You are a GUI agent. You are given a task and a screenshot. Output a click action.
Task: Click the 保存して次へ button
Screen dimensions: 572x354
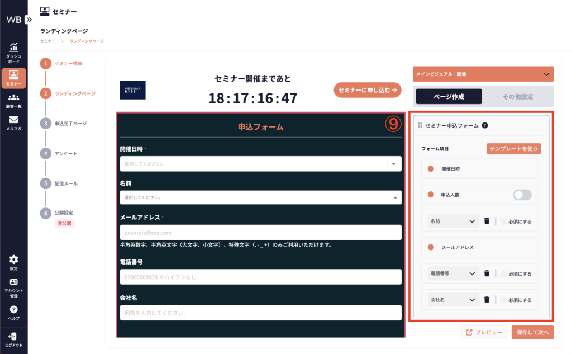click(532, 332)
